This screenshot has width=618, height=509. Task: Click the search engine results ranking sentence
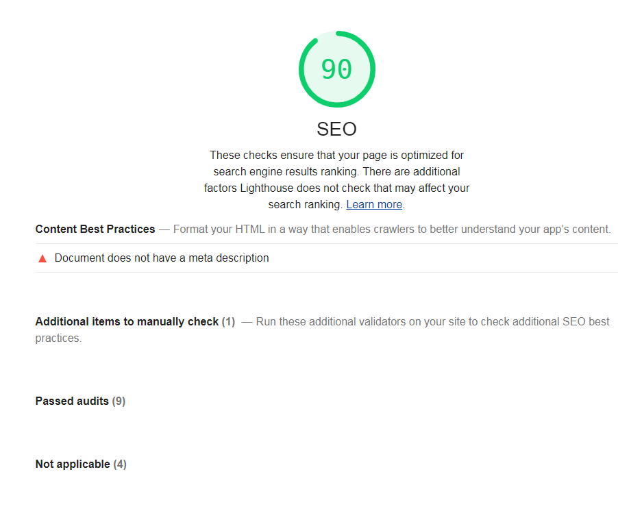coord(286,172)
